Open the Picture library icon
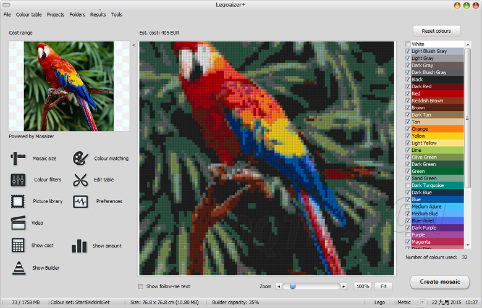 point(18,201)
